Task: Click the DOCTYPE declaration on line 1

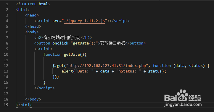Action: (x=33, y=4)
